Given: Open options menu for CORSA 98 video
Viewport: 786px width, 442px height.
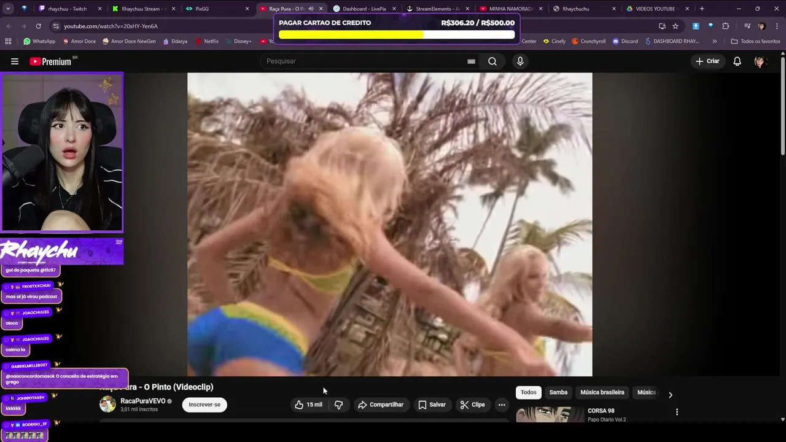Looking at the screenshot, I should click(x=677, y=412).
